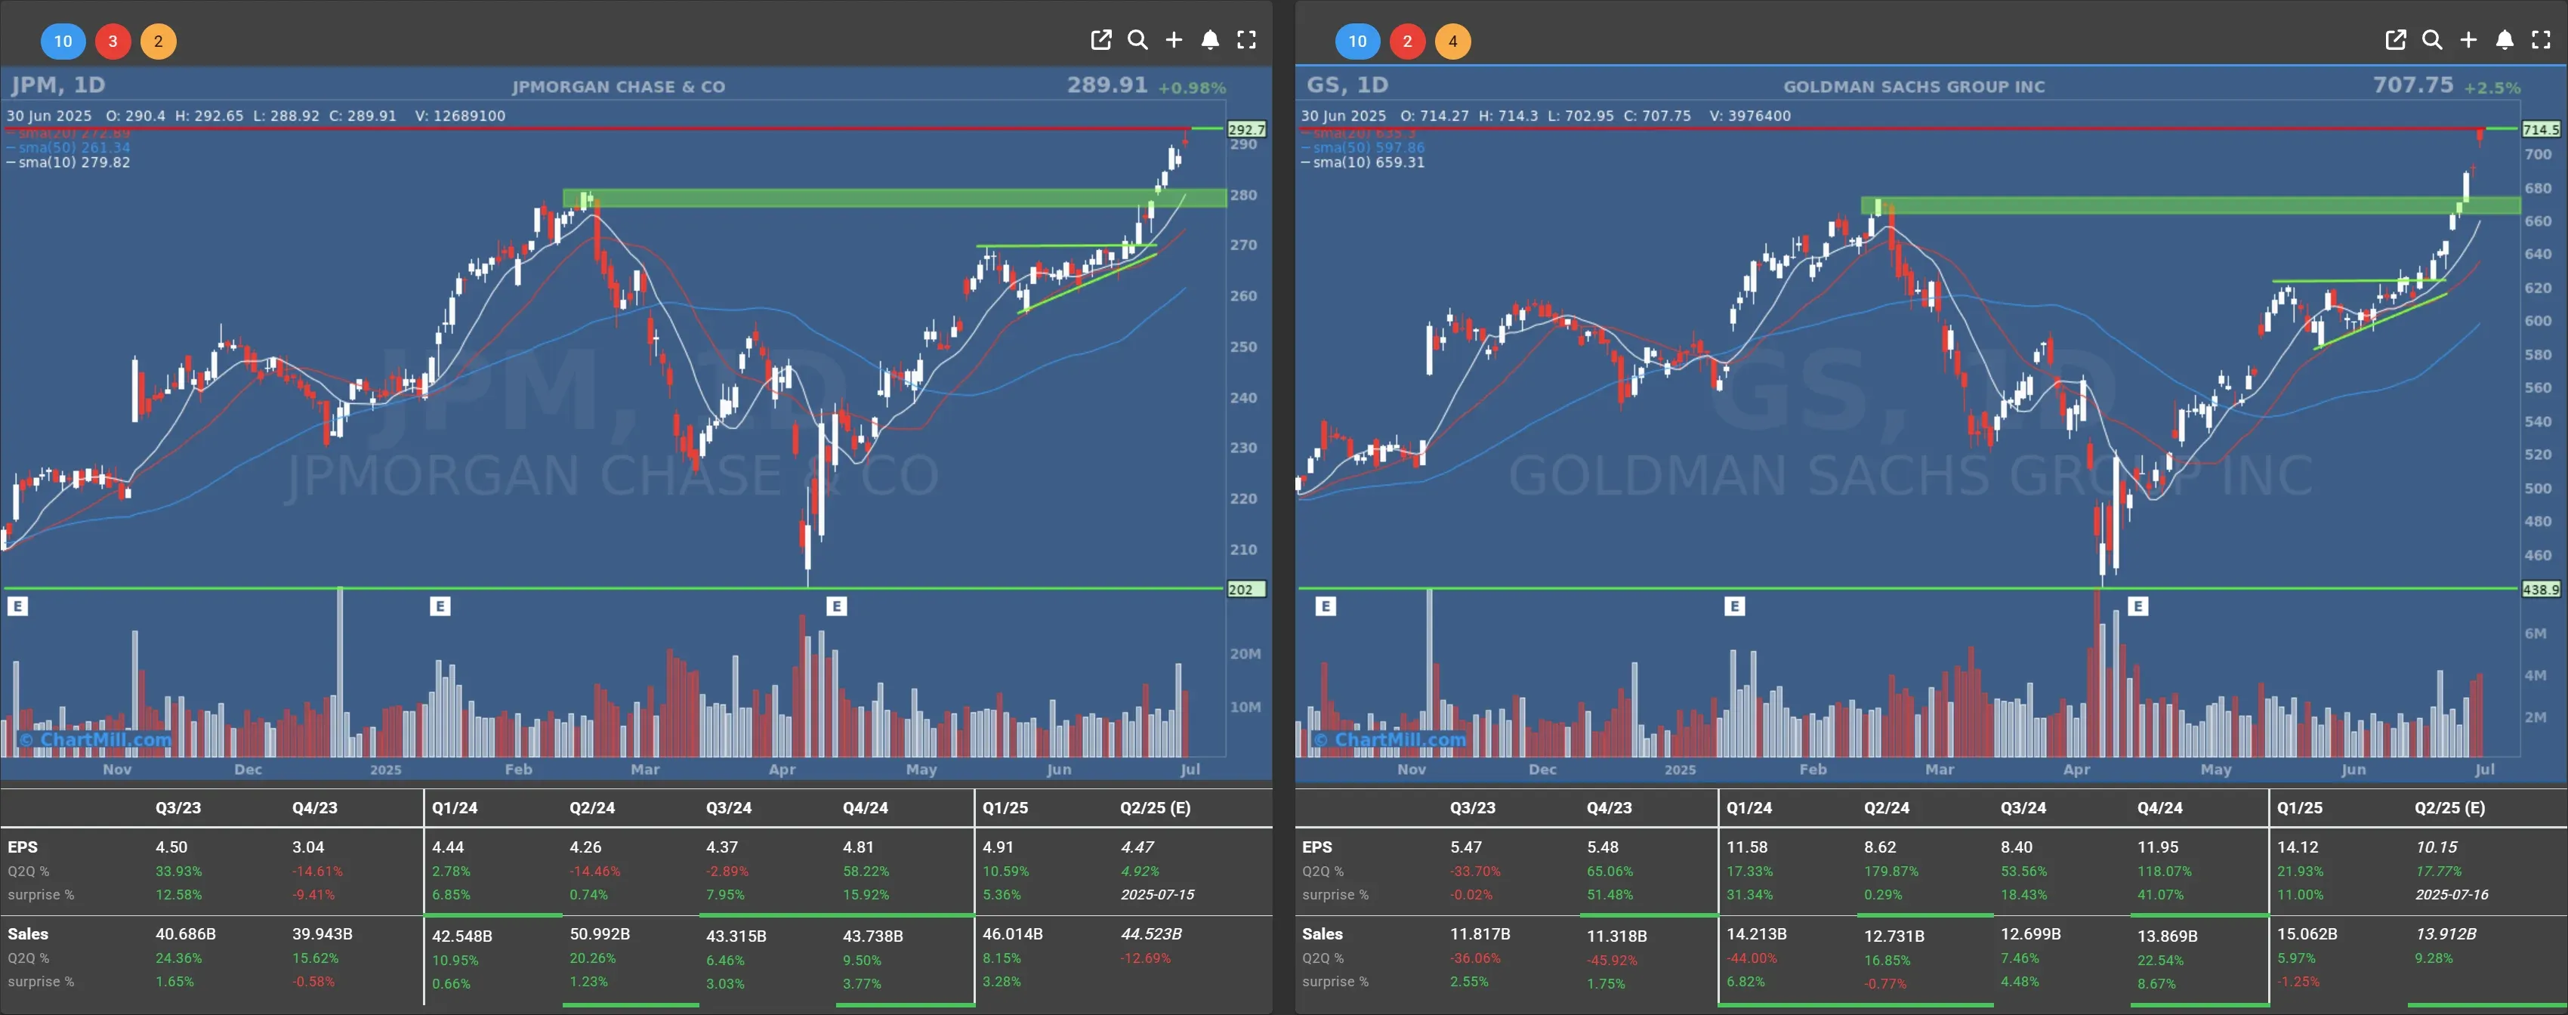
Task: Click the orange 2 badge on JPM panel
Action: [x=158, y=41]
